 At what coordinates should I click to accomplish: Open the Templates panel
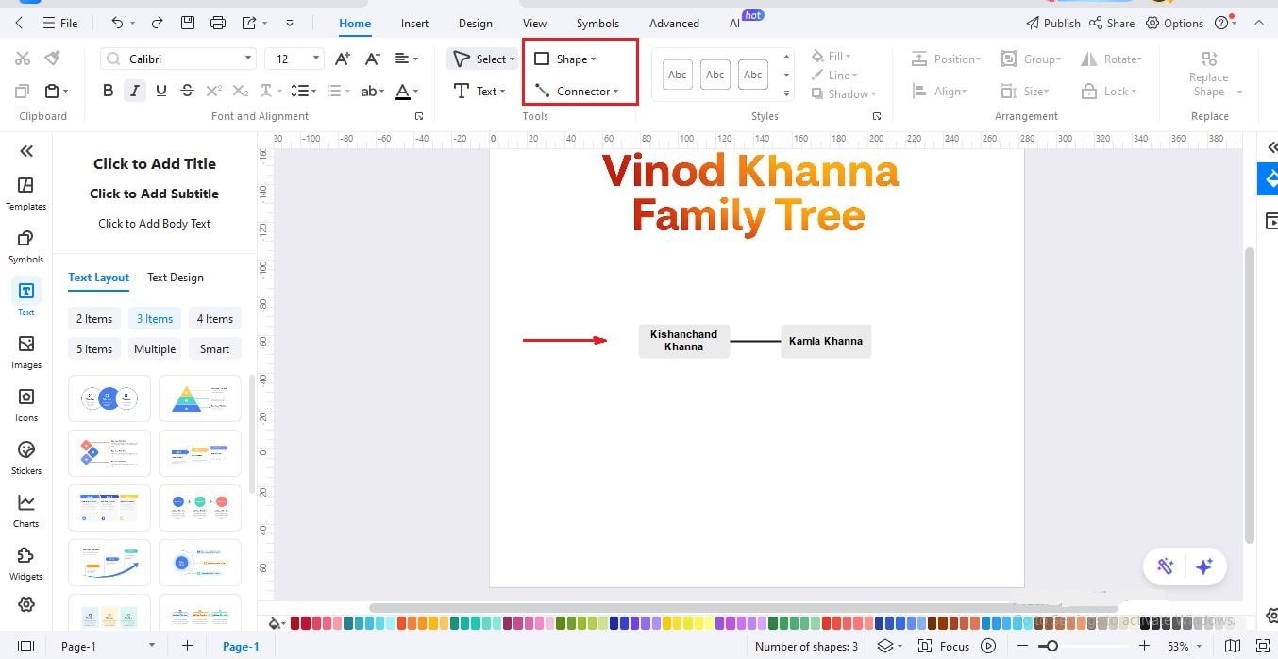coord(25,194)
